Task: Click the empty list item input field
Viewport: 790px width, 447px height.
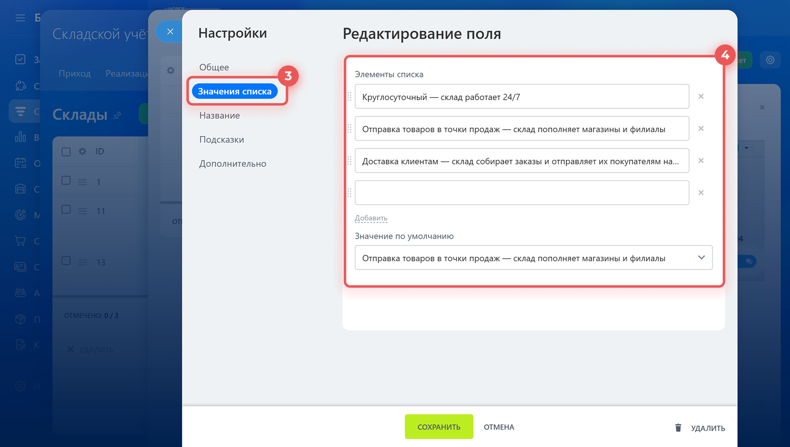Action: coord(522,193)
